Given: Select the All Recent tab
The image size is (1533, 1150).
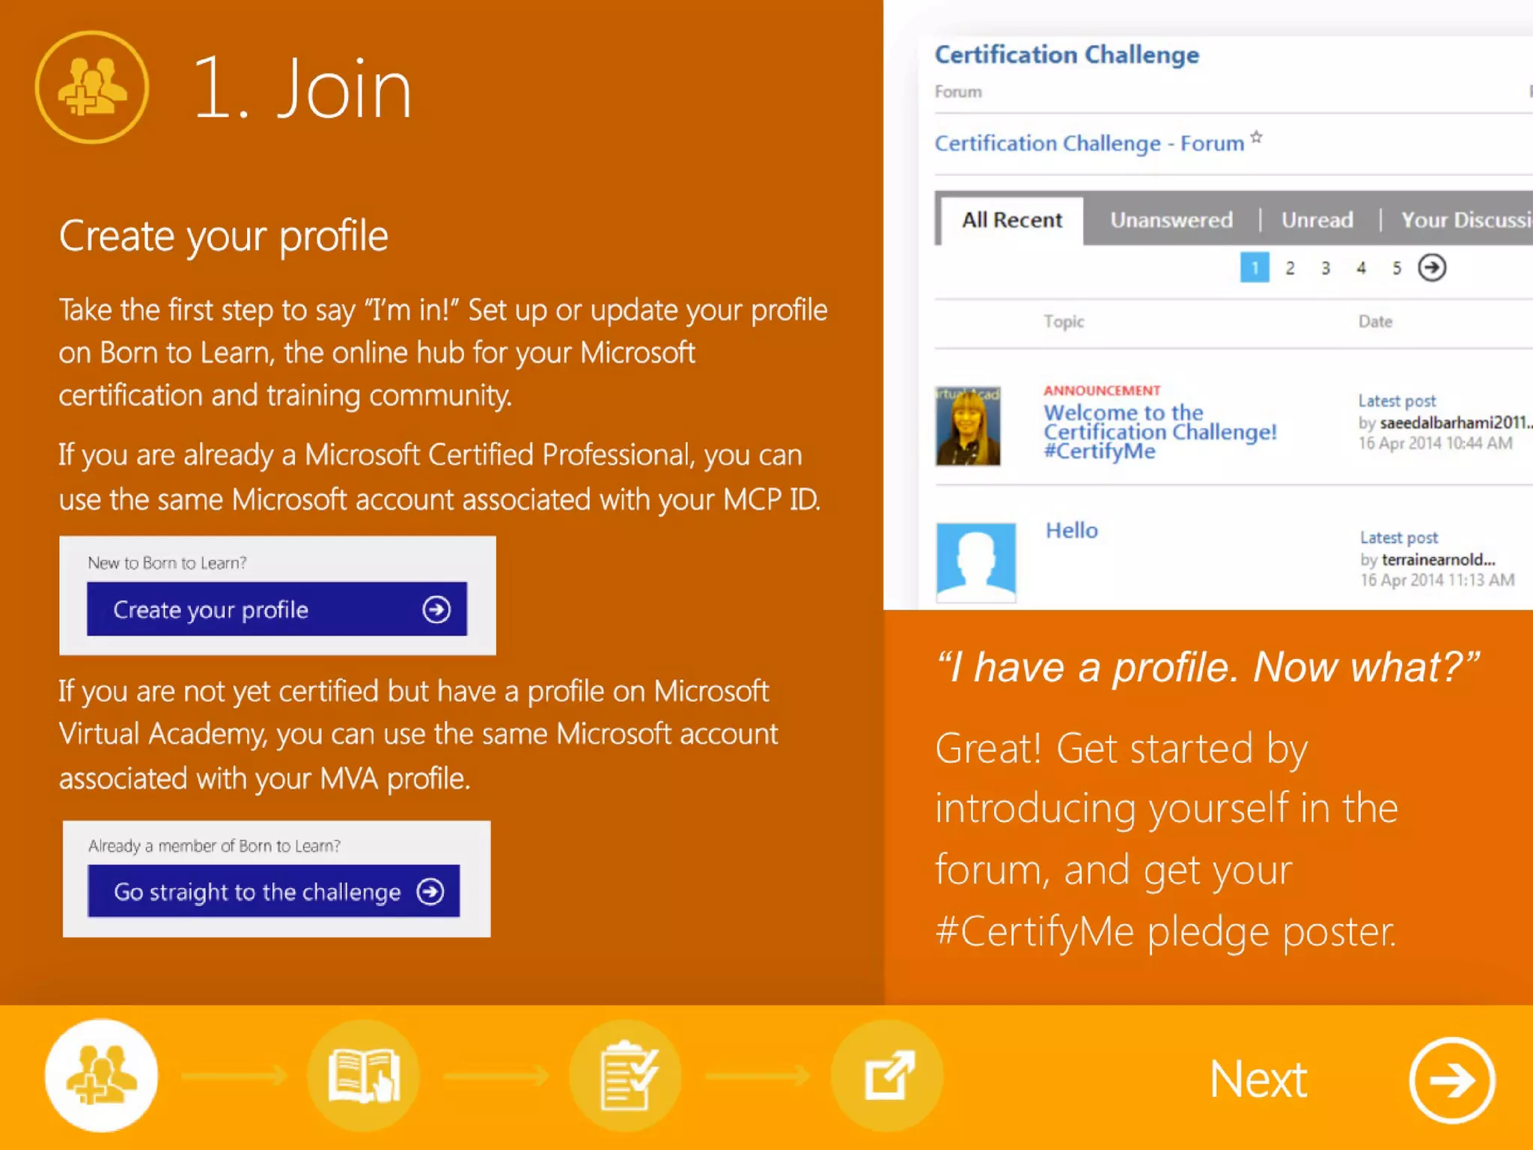Looking at the screenshot, I should (1011, 220).
